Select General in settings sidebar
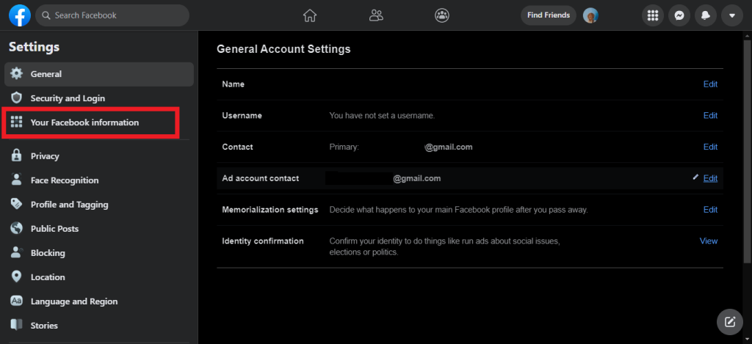Viewport: 752px width, 344px height. coord(99,74)
